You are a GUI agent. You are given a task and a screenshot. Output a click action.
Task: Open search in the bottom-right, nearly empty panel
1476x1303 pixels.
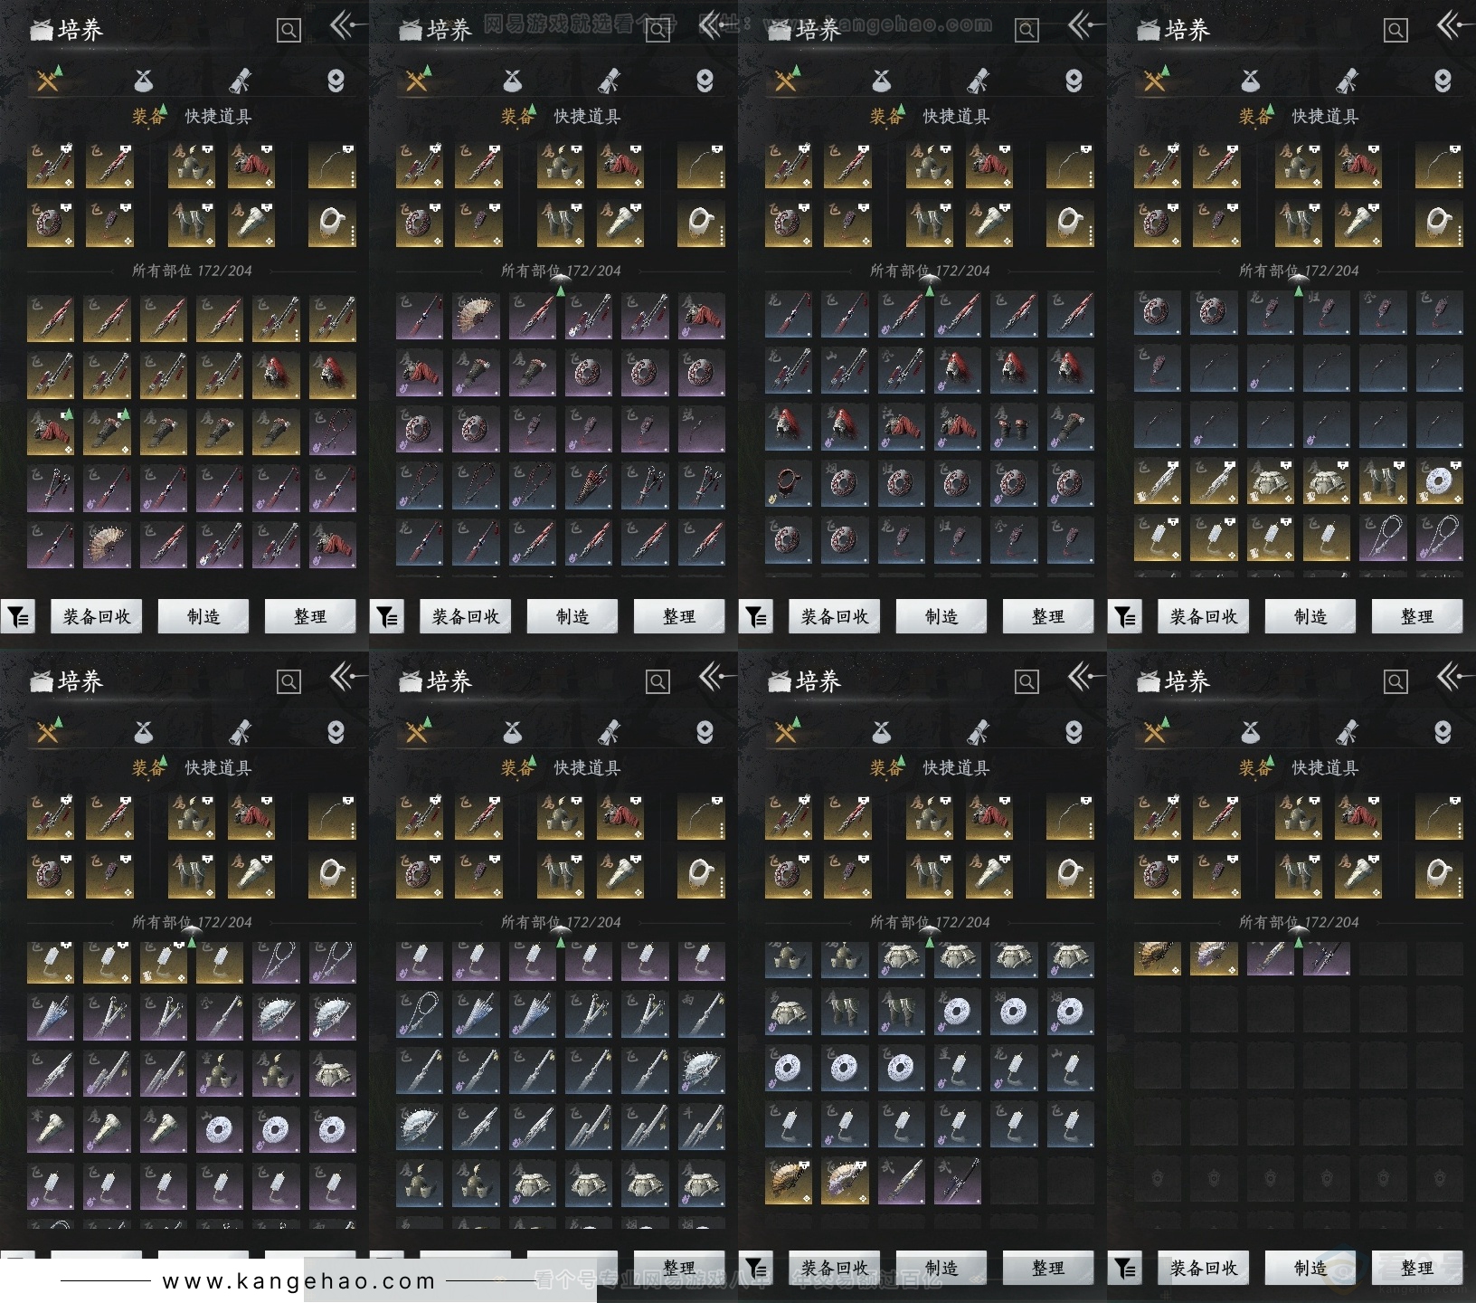pyautogui.click(x=1396, y=682)
